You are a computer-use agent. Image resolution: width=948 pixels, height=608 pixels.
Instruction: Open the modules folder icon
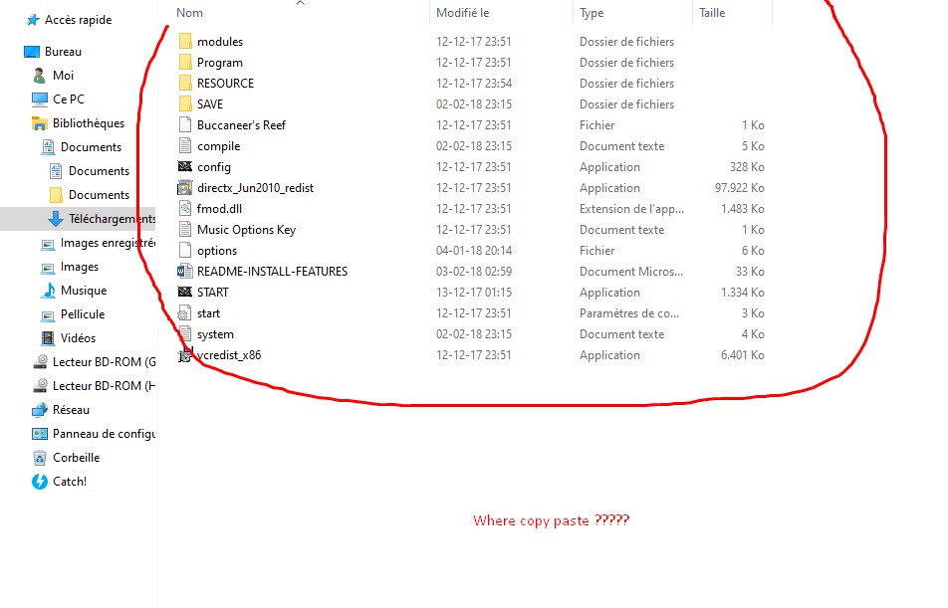185,42
